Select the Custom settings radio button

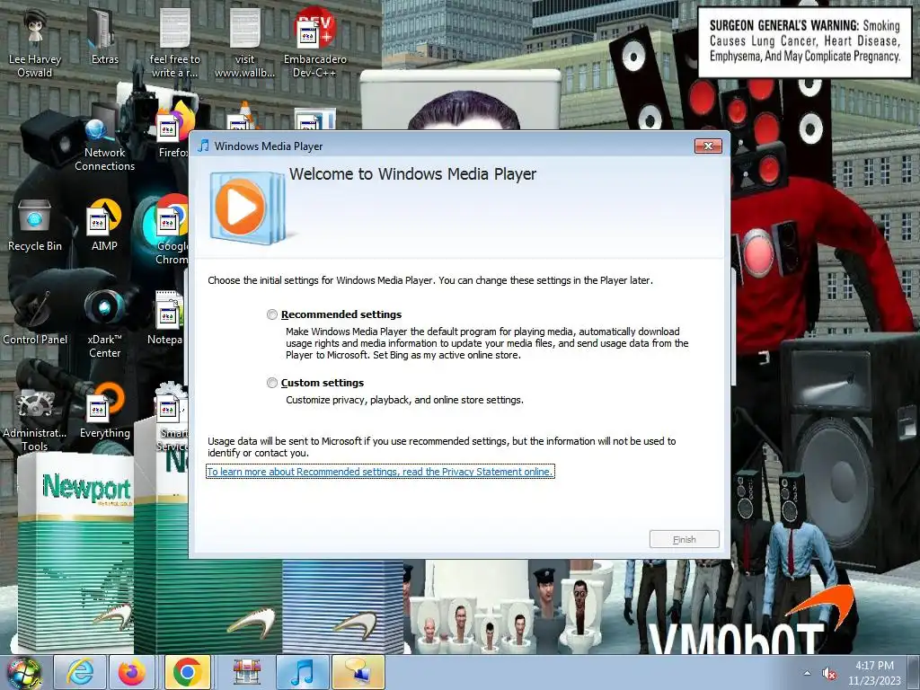point(271,383)
